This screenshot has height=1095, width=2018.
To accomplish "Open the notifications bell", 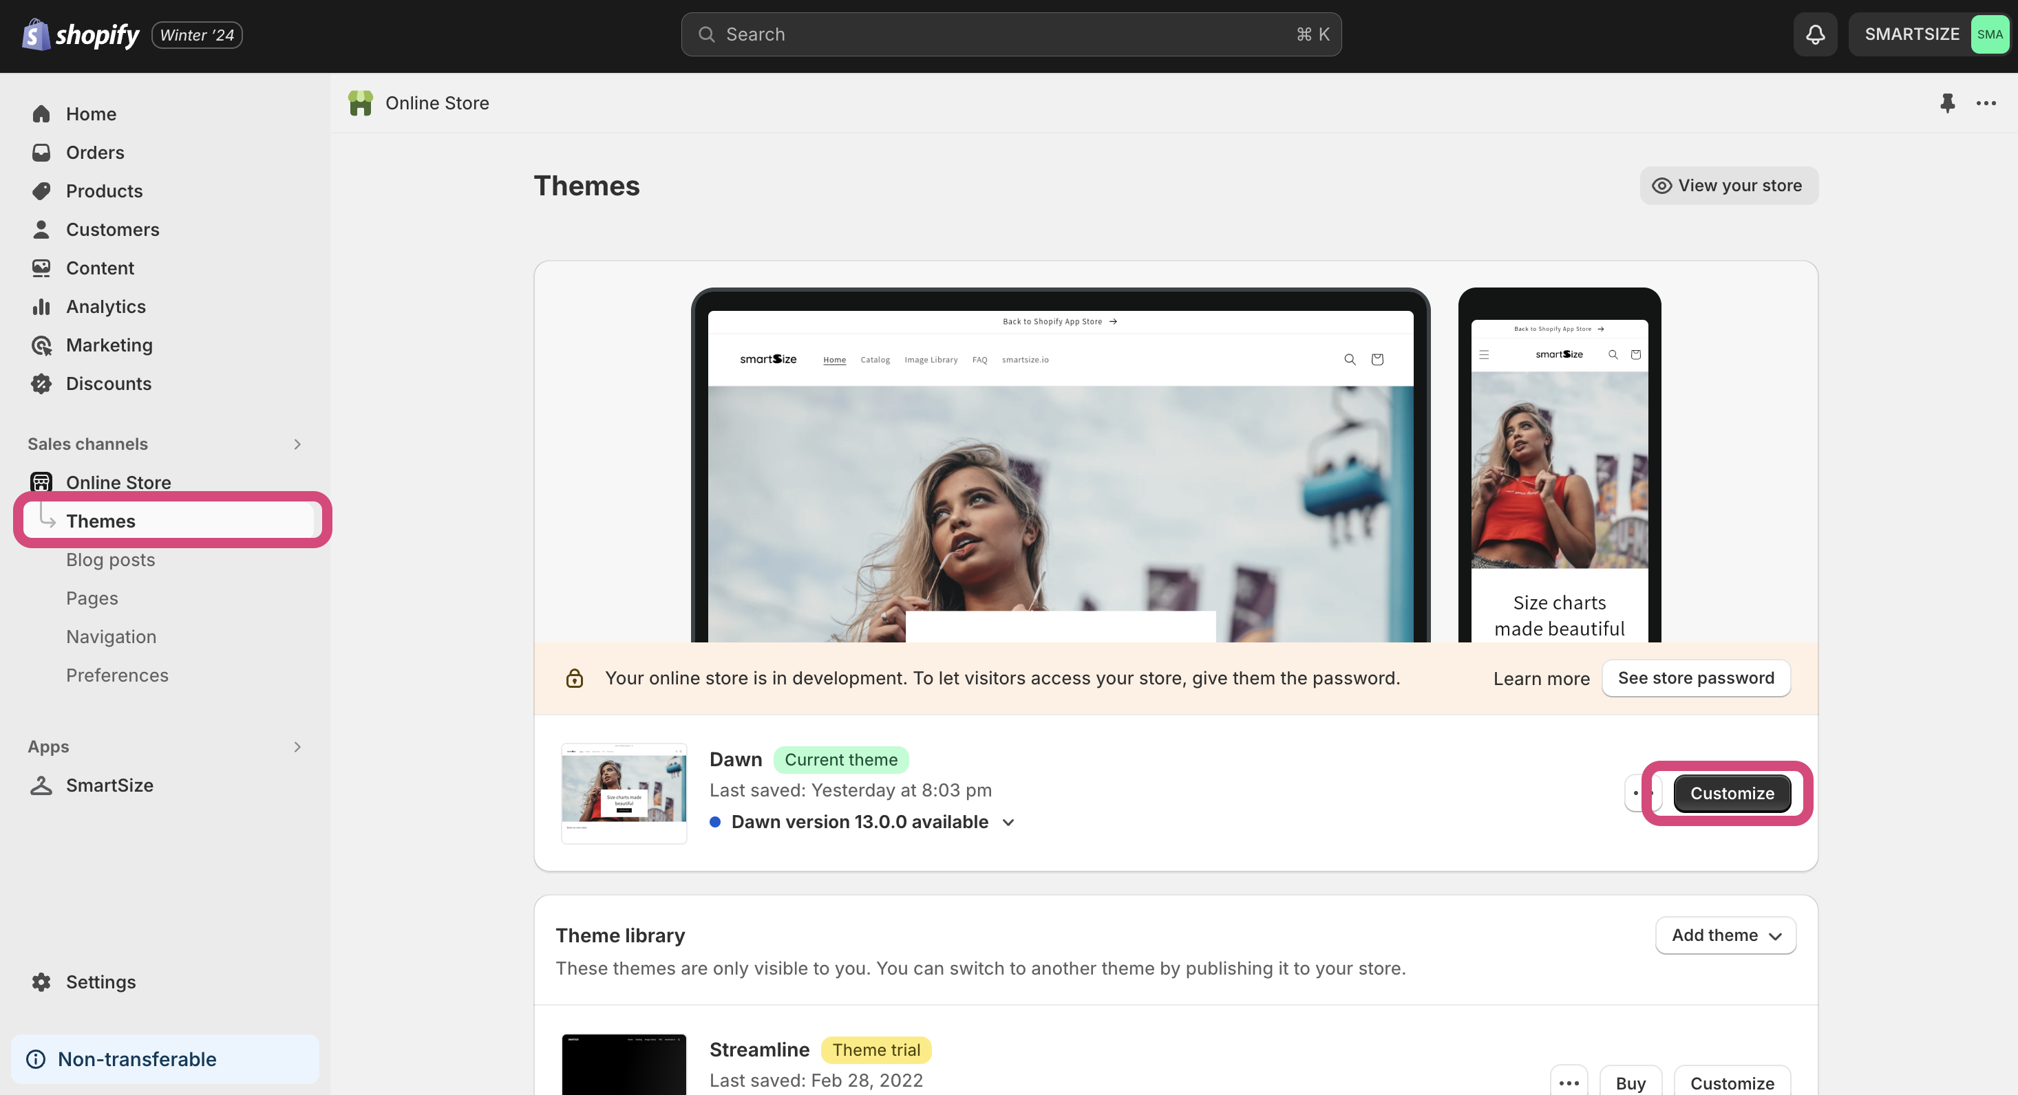I will click(x=1815, y=34).
